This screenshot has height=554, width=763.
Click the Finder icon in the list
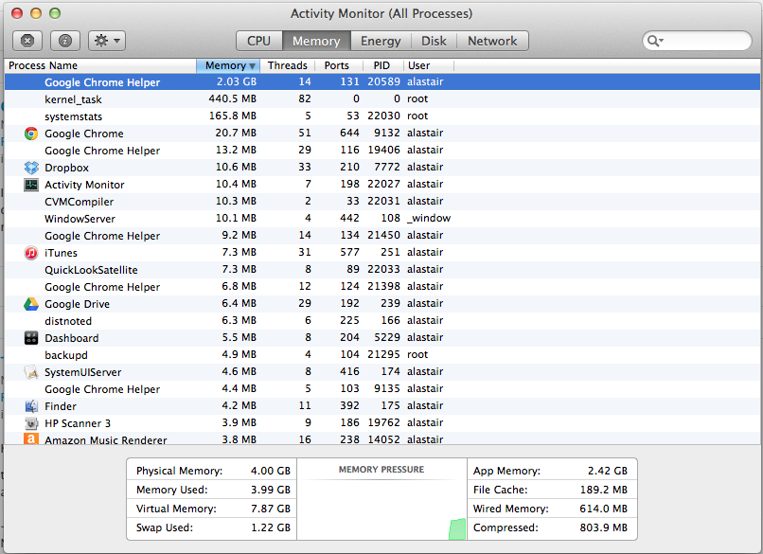[x=31, y=406]
